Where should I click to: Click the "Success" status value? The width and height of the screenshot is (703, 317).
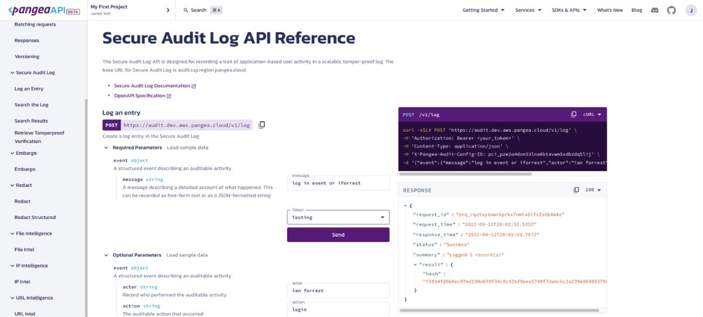[x=456, y=245]
